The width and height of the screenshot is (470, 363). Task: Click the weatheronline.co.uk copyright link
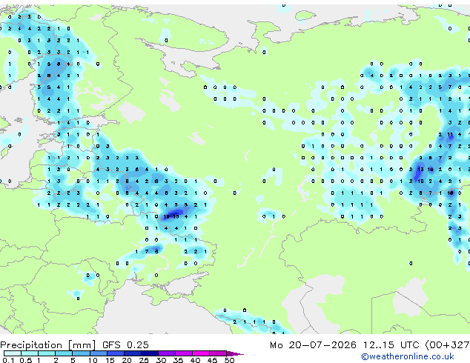click(408, 356)
